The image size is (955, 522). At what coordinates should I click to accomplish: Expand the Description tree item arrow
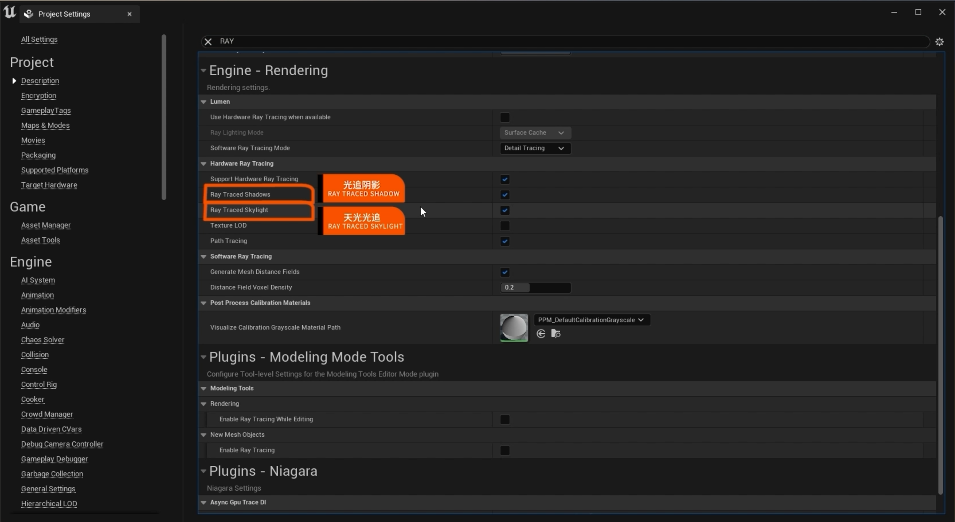tap(14, 81)
